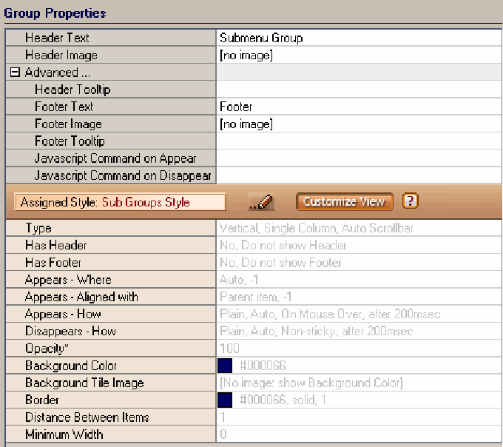Click the Has Footer value
The image size is (503, 447).
[359, 263]
